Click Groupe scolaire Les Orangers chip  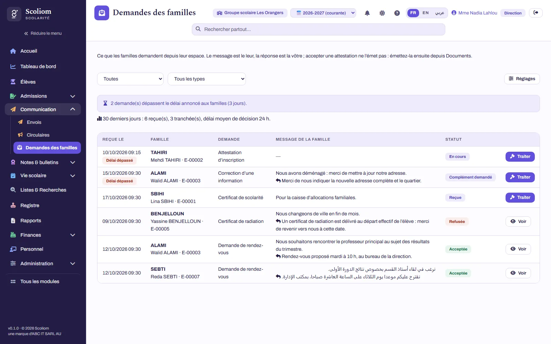[x=250, y=13]
